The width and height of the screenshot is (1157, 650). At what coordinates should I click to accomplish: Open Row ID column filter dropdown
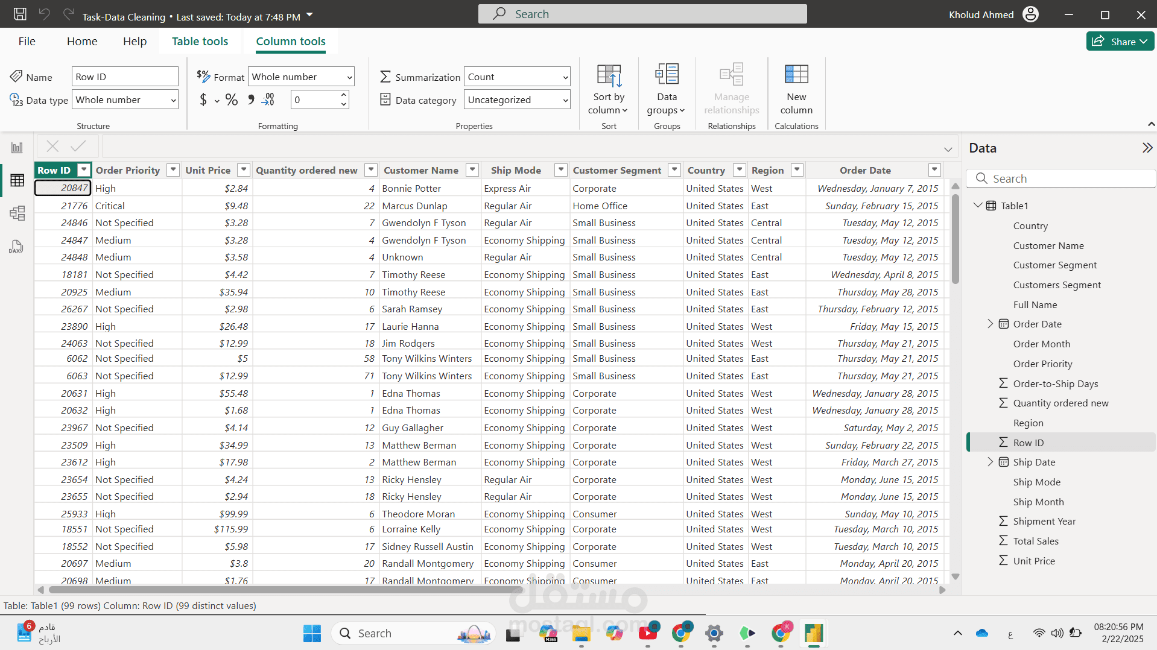point(84,170)
